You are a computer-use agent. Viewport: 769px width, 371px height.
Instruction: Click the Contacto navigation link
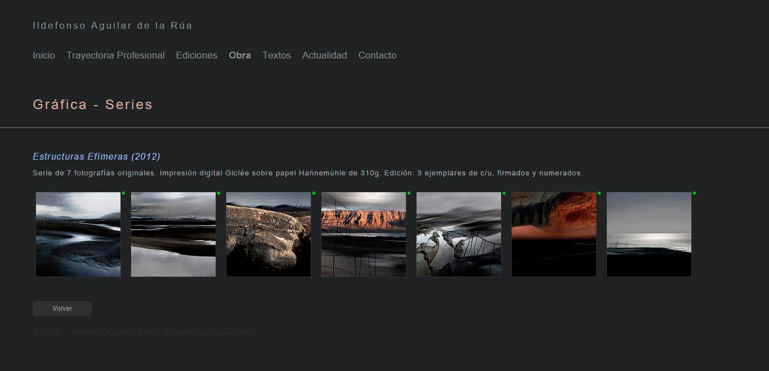coord(377,55)
